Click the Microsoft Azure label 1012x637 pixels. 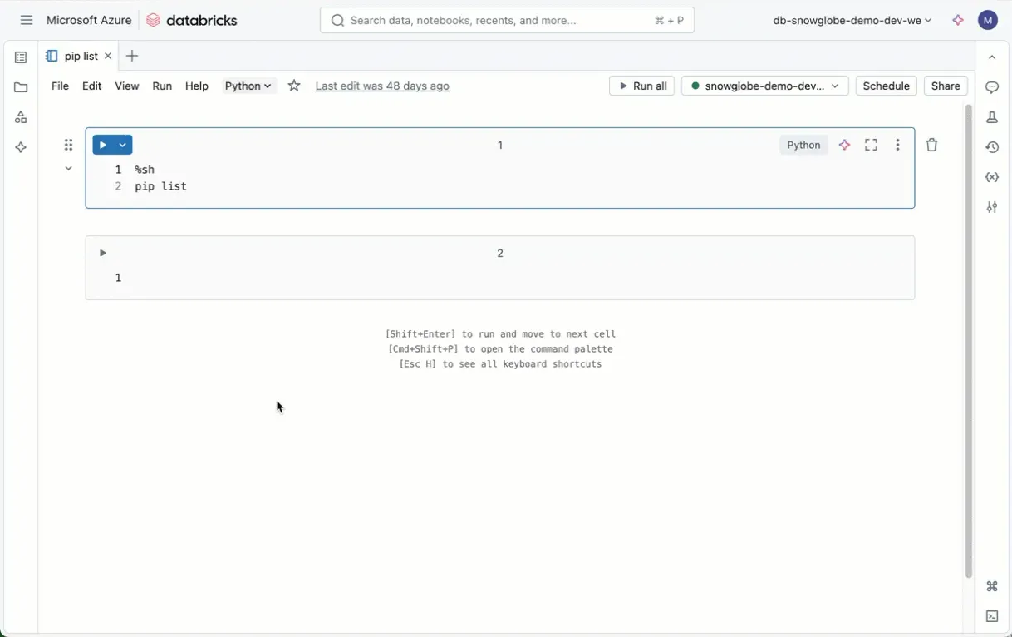point(89,20)
